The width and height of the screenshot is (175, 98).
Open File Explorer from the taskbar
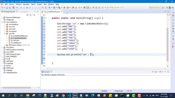[x=28, y=95]
